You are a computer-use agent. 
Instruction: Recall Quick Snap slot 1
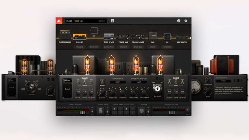click(x=114, y=109)
